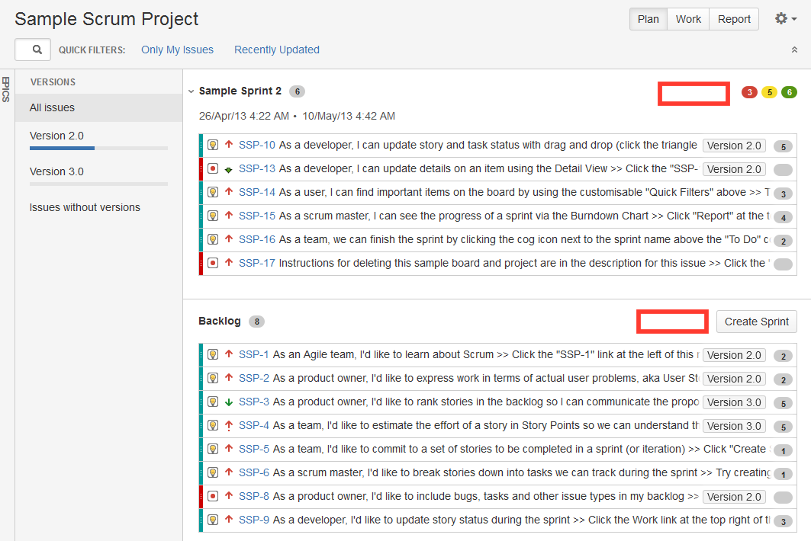The width and height of the screenshot is (811, 541).
Task: Select Version 2.0 in Versions panel
Action: coord(56,136)
